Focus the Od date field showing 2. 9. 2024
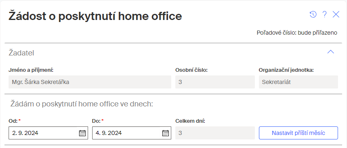347x148 pixels. click(x=48, y=133)
